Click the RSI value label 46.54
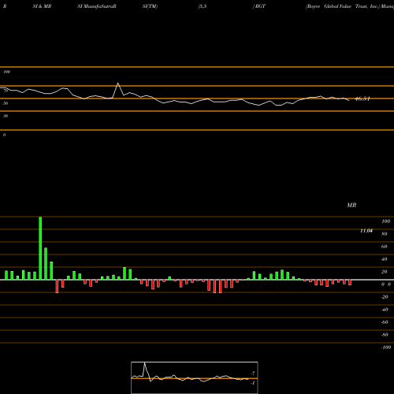This screenshot has height=394, width=394. (362, 98)
